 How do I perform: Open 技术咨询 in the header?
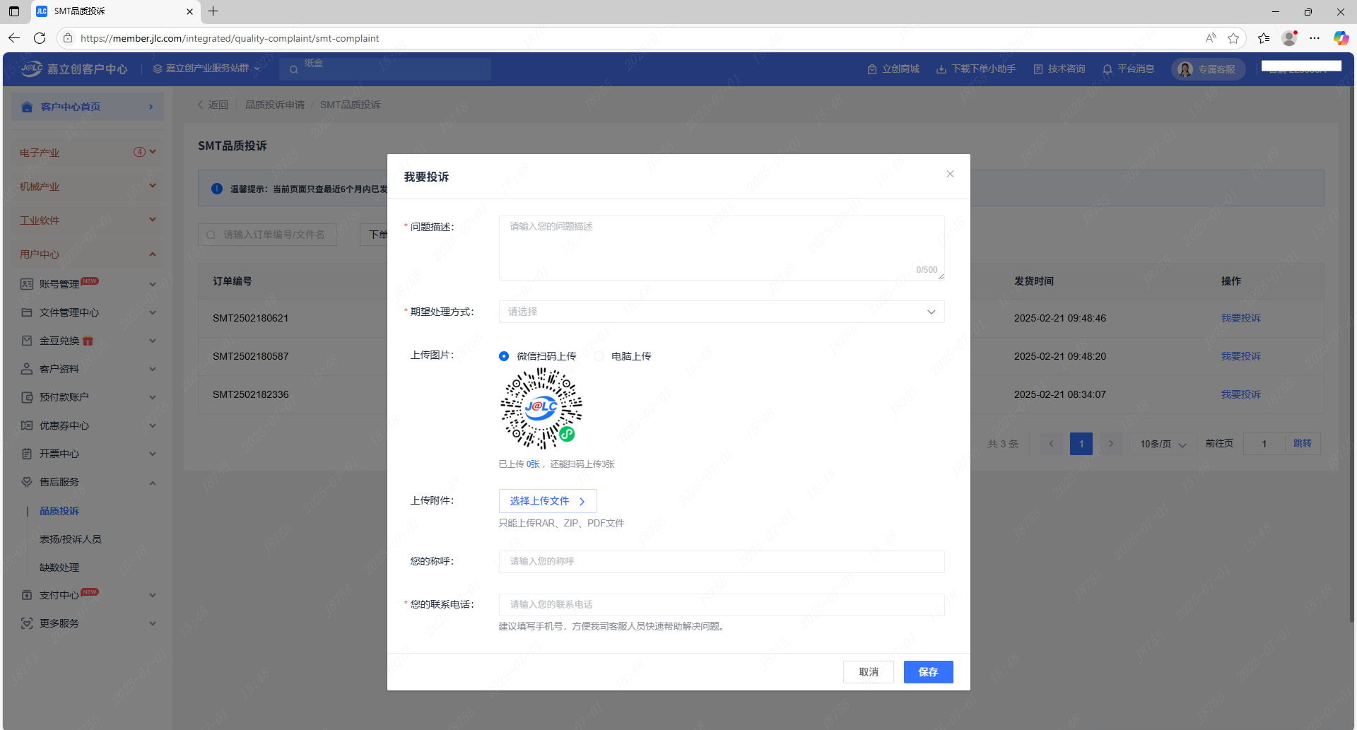pyautogui.click(x=1059, y=69)
